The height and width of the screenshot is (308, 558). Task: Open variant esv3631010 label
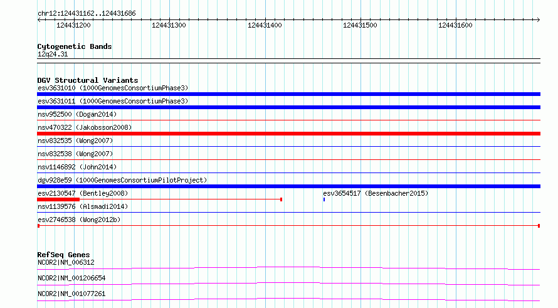click(113, 88)
